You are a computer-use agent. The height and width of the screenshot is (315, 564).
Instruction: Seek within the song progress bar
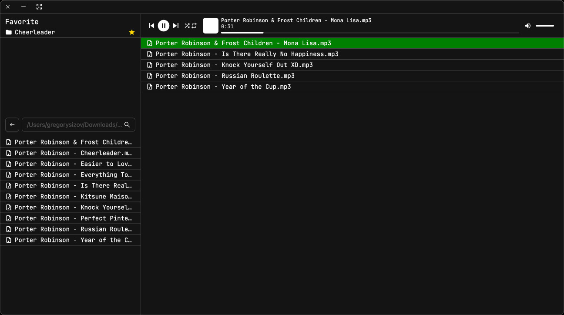370,33
